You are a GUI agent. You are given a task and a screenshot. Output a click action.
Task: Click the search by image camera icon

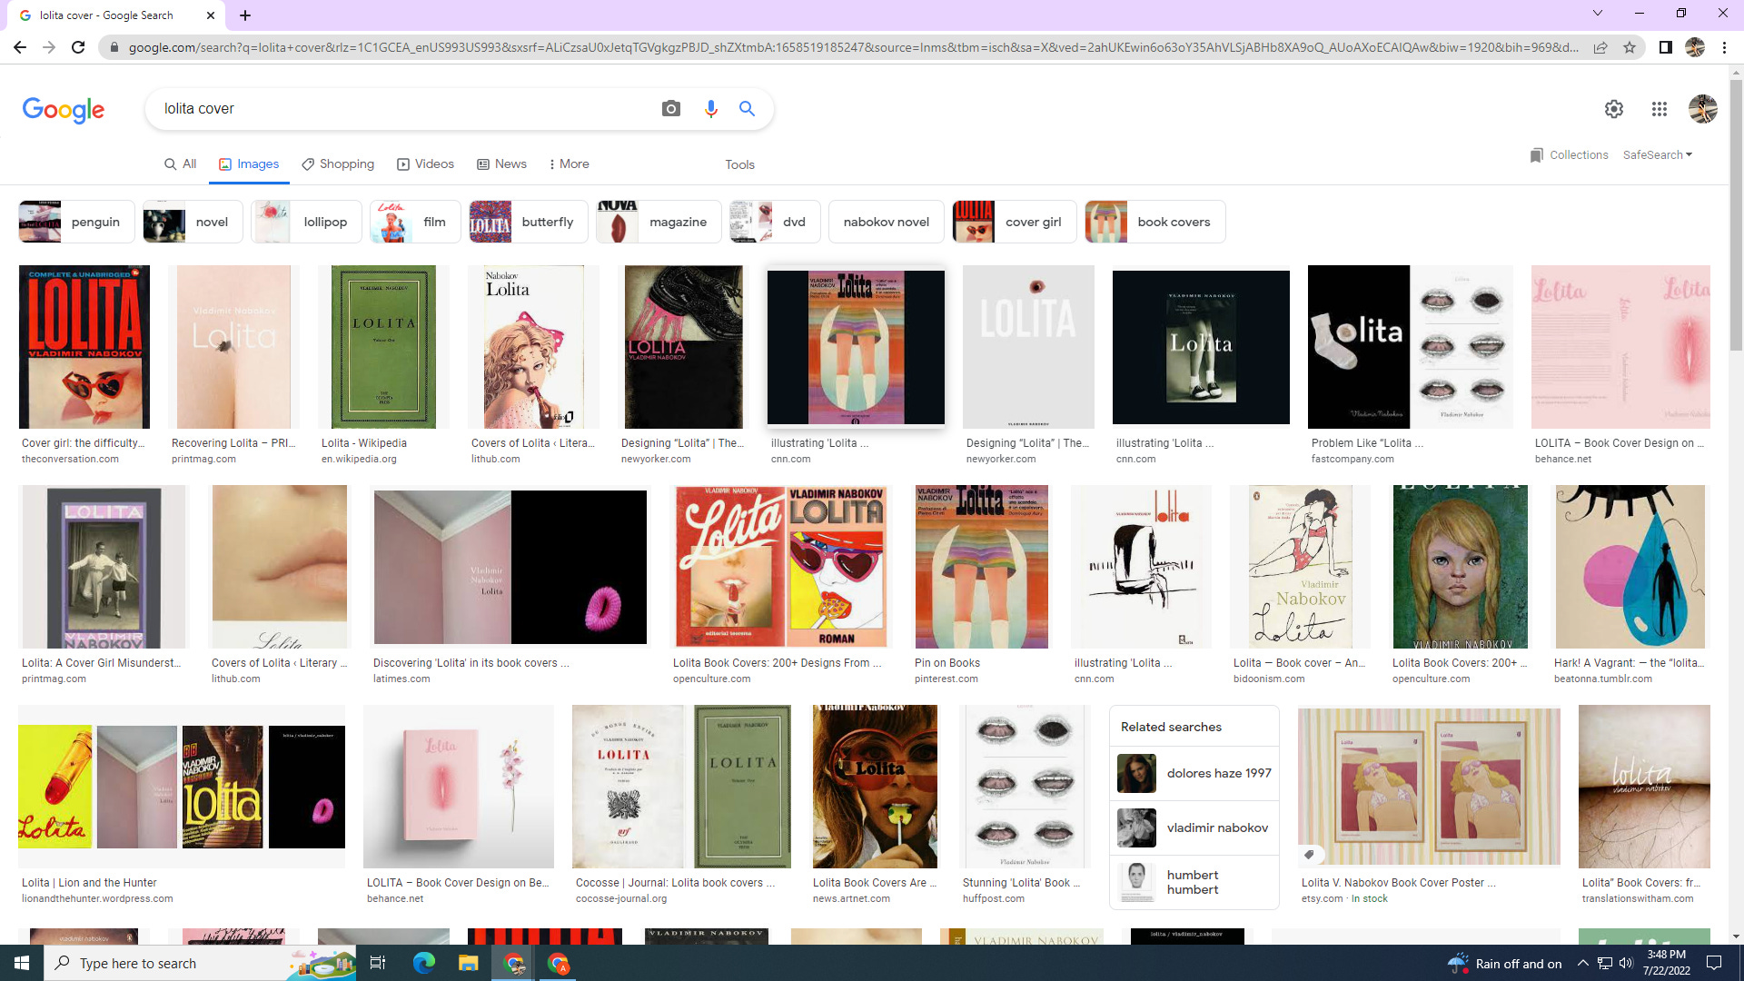click(x=671, y=109)
